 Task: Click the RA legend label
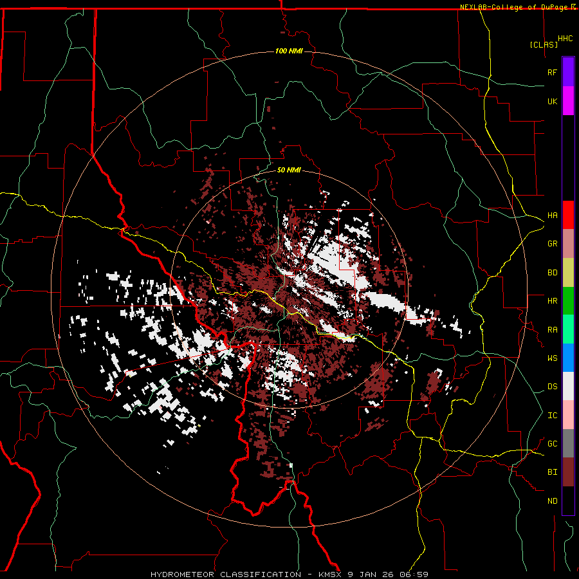coord(552,330)
